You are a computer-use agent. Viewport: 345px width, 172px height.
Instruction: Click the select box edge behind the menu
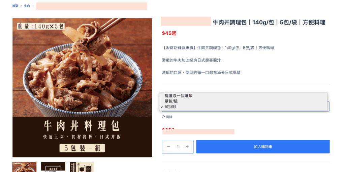pos(328,106)
